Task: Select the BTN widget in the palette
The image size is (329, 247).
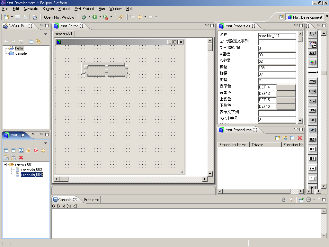Action: click(312, 81)
